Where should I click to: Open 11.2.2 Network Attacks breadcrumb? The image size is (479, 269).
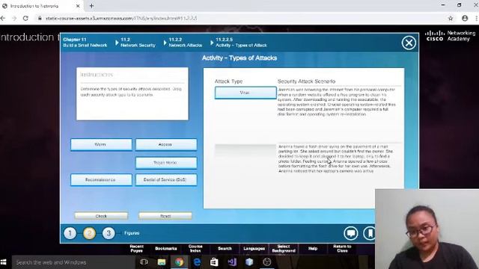[x=186, y=43]
